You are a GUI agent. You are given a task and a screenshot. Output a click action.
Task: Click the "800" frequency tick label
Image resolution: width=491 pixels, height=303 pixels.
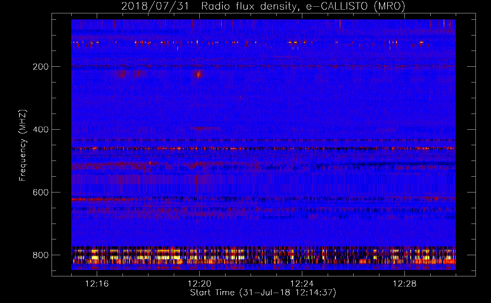41,255
